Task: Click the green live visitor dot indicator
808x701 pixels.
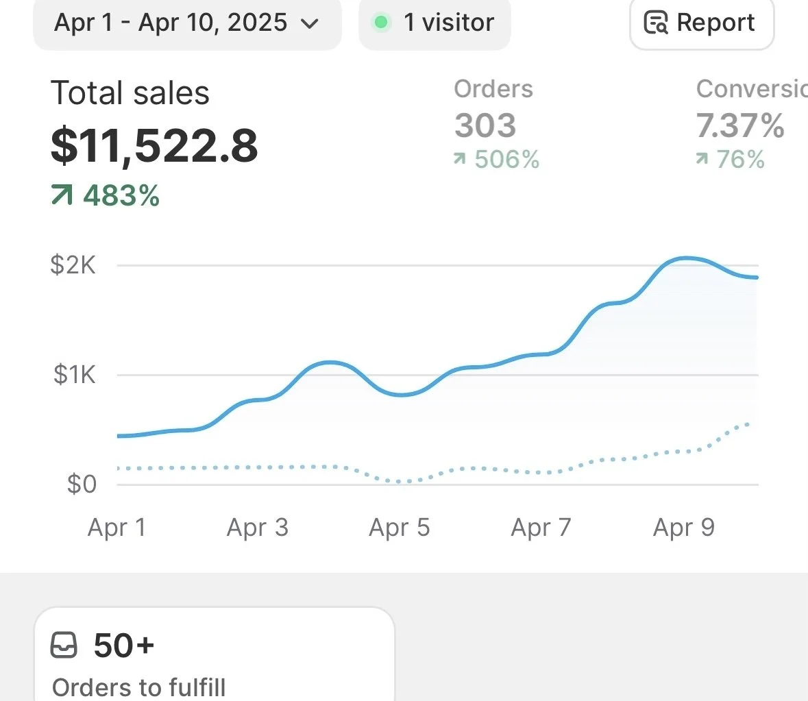Action: tap(382, 23)
